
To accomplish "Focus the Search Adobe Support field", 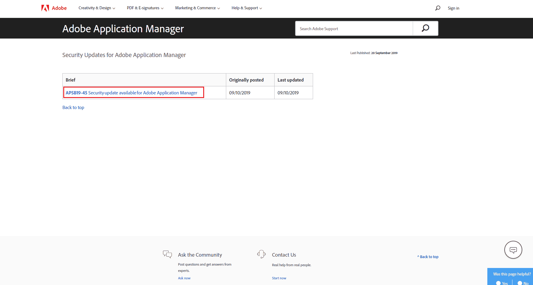I will (354, 29).
